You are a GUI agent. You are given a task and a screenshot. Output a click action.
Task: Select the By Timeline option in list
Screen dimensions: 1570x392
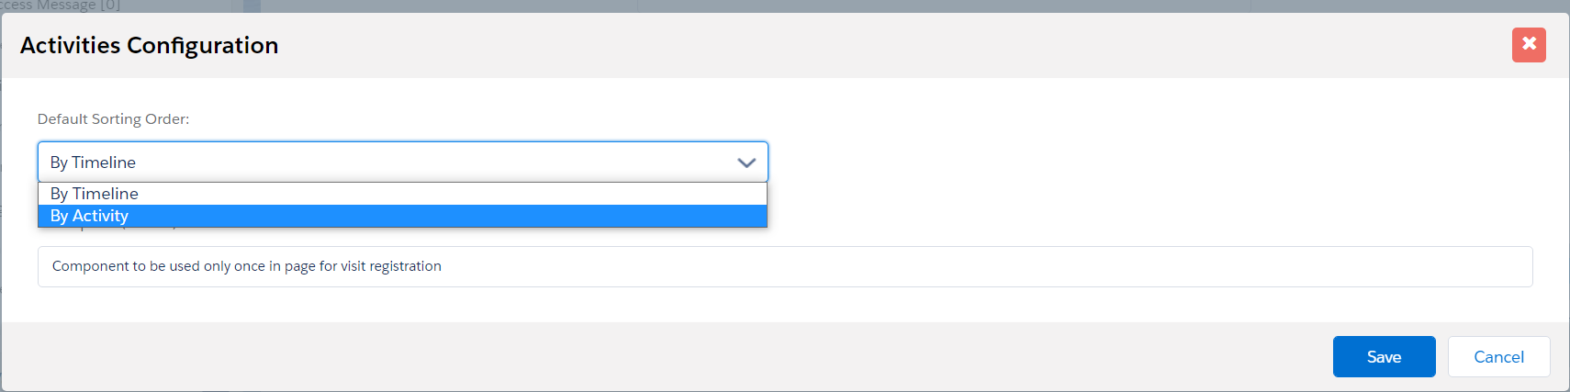coord(95,194)
